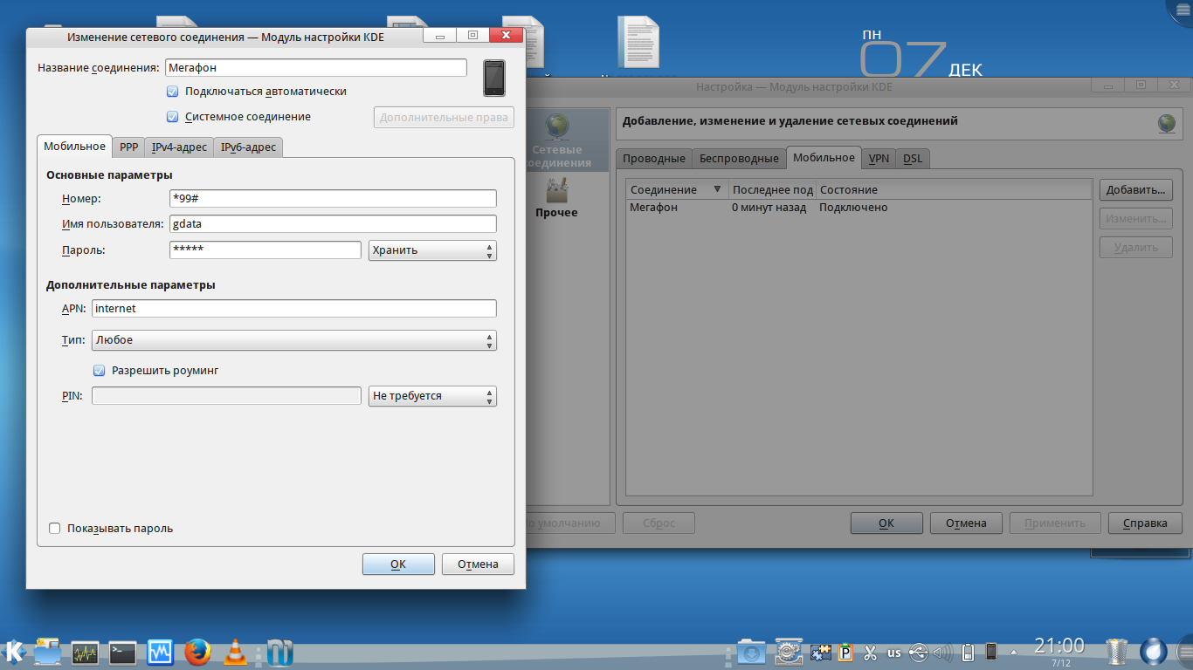Open the VPN tab in settings window

879,159
